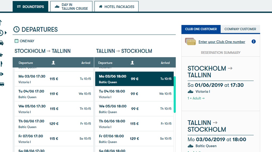
Task: Click Enter your Club One number link
Action: pos(222,42)
